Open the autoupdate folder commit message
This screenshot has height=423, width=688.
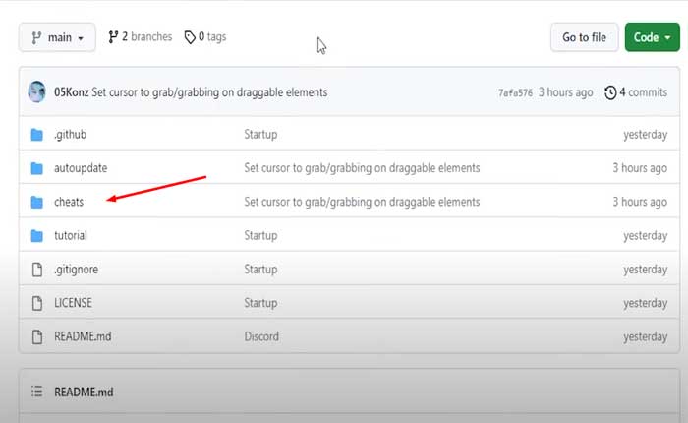[362, 168]
